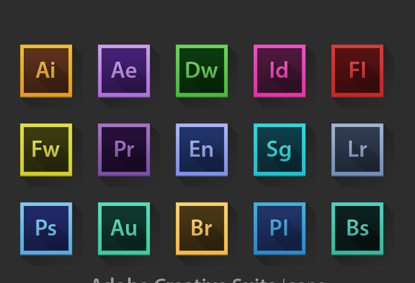Open the Id InDesign icon
Image resolution: width=415 pixels, height=283 pixels.
(280, 71)
